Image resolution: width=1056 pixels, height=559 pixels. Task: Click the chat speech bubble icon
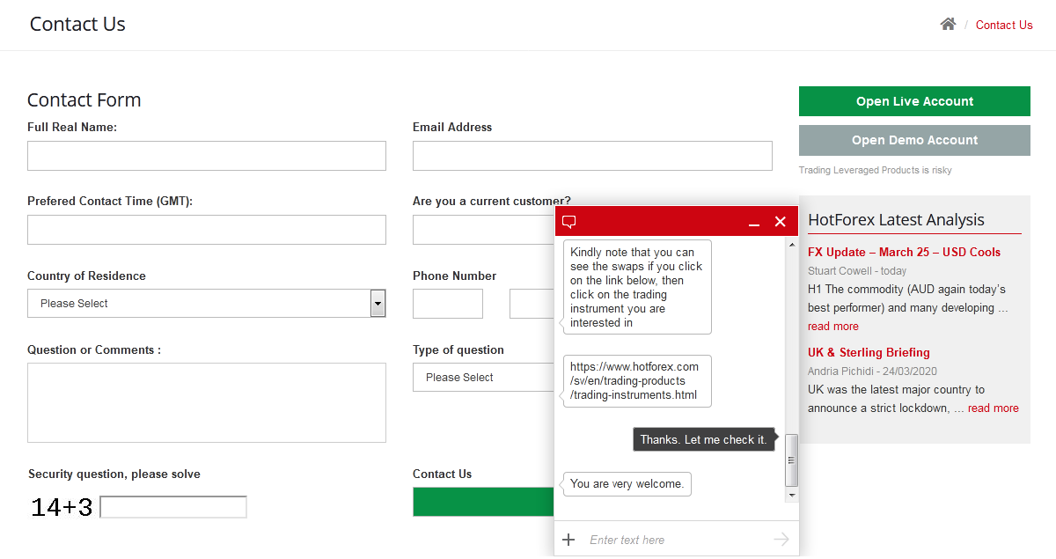(x=569, y=222)
